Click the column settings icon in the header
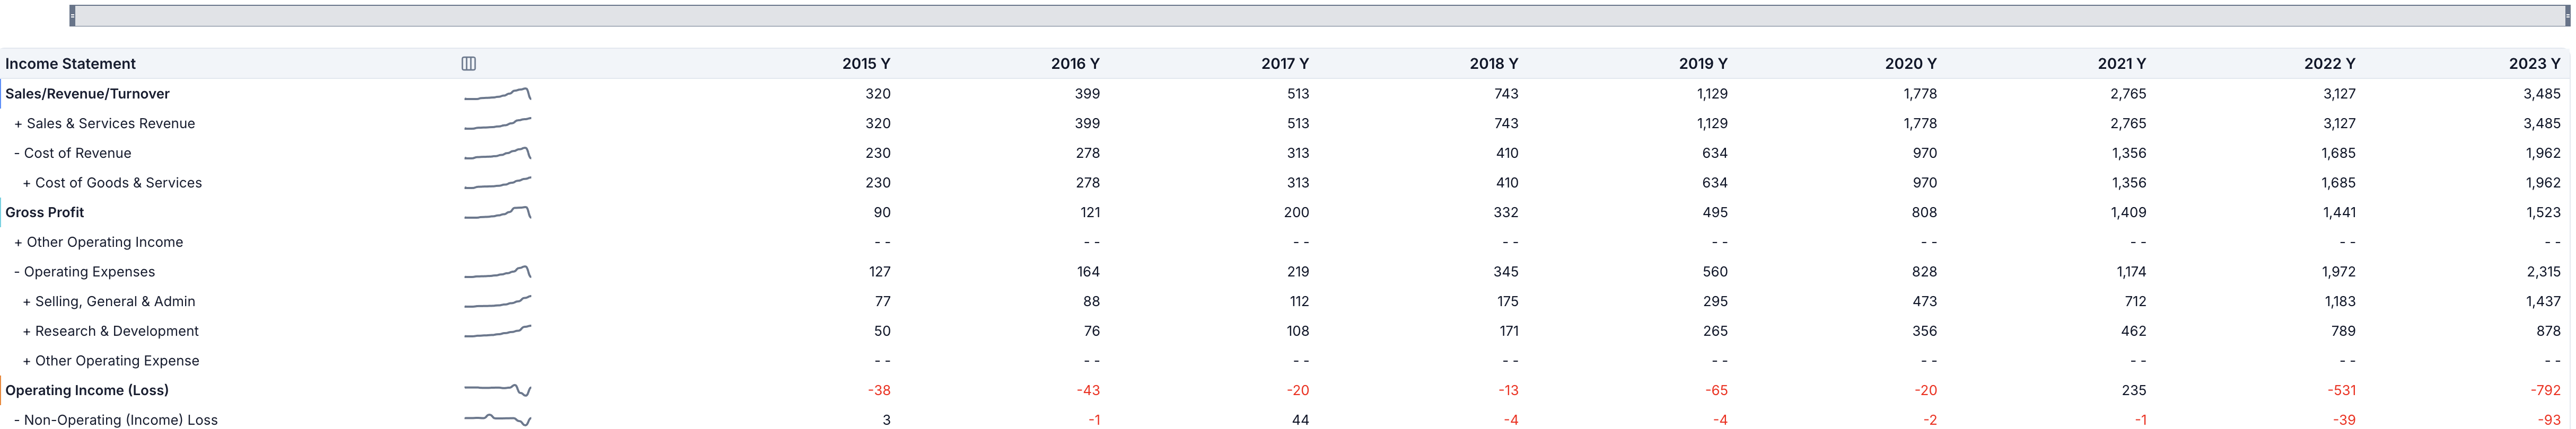The width and height of the screenshot is (2576, 429). click(468, 64)
